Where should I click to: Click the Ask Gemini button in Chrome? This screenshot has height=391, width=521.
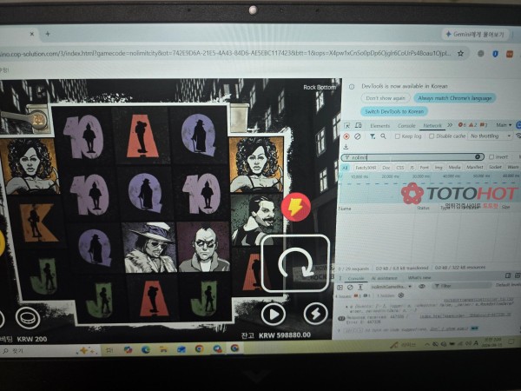474,34
